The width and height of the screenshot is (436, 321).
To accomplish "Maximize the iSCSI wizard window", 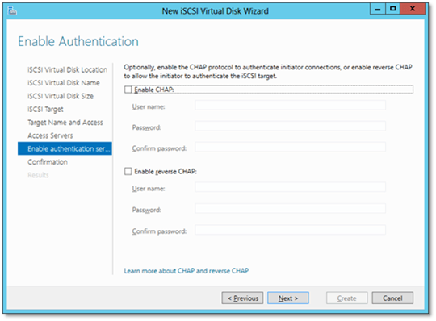I will [x=392, y=9].
